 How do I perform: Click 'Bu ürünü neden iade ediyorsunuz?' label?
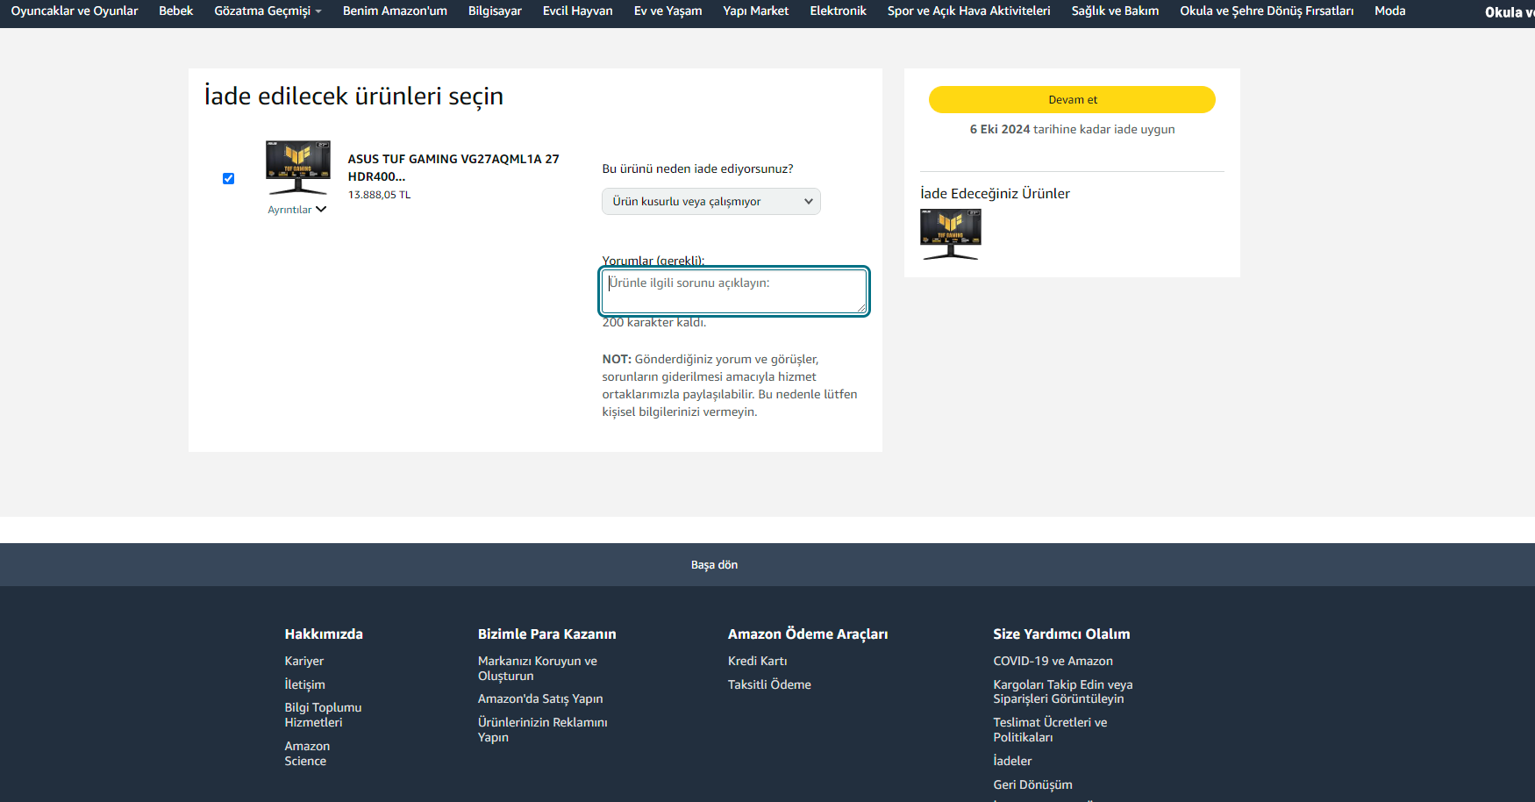(x=697, y=169)
